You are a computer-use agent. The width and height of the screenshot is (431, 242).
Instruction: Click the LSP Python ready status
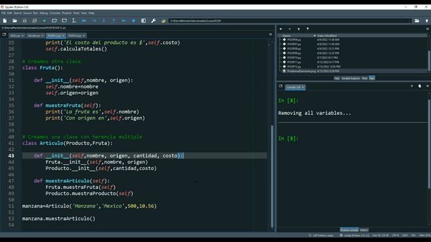tap(321, 235)
